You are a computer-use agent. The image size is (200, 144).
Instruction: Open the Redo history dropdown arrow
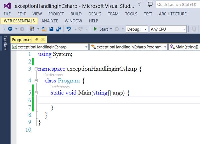coord(87,29)
